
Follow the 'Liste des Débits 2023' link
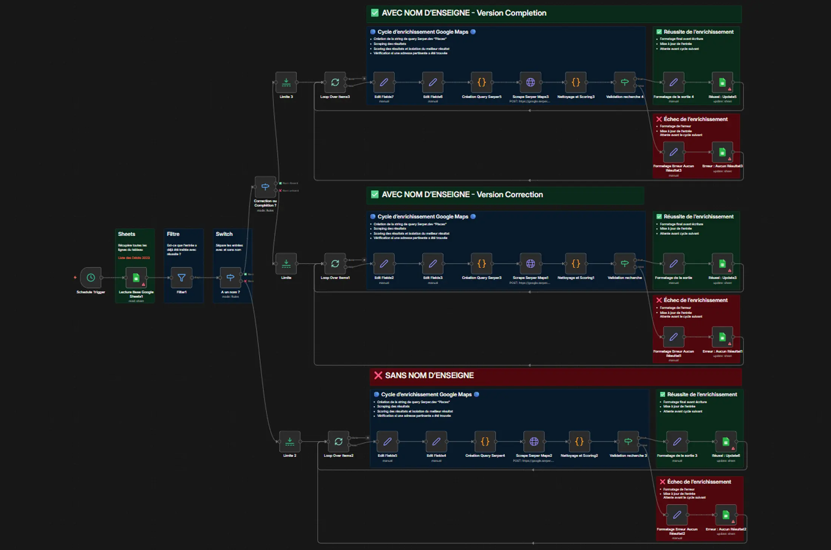coord(134,258)
